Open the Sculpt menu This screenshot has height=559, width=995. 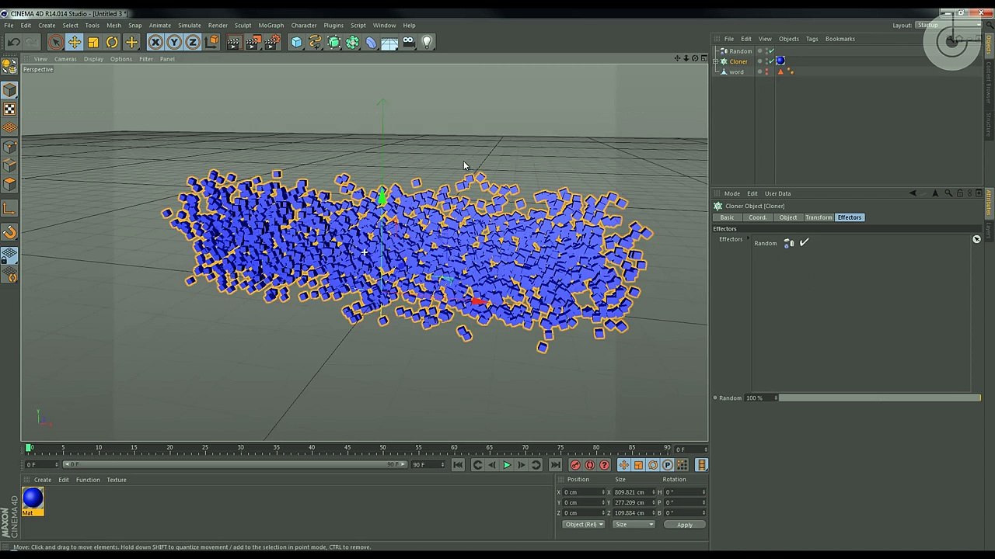click(243, 25)
